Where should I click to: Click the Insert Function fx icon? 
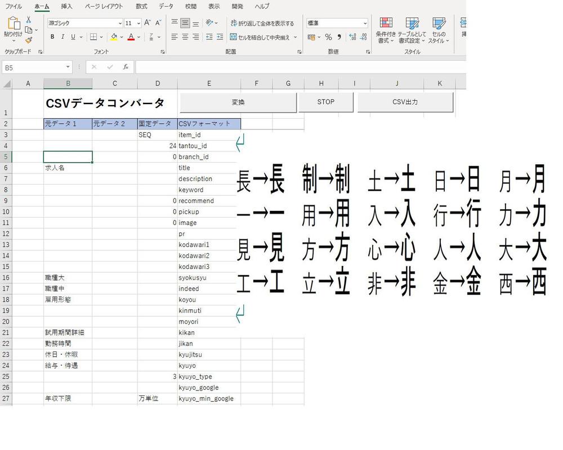[126, 67]
